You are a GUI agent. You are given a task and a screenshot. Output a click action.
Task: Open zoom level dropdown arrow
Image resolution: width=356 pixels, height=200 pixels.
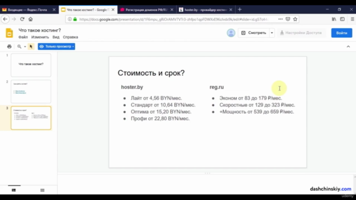[25, 47]
